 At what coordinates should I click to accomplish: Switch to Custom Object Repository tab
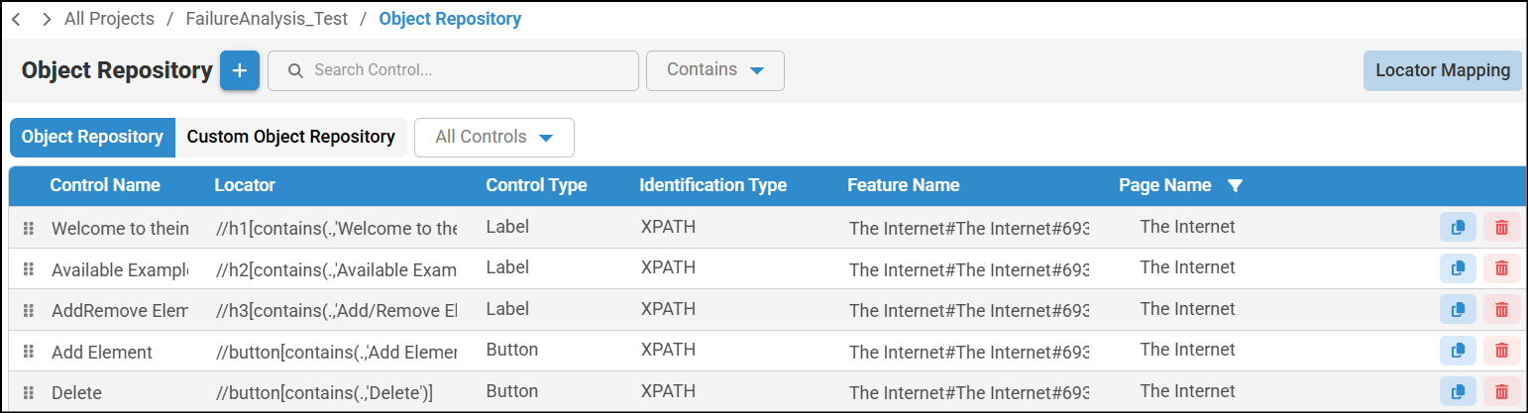coord(290,137)
